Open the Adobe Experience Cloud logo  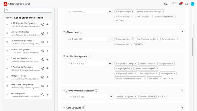coord(6,4)
